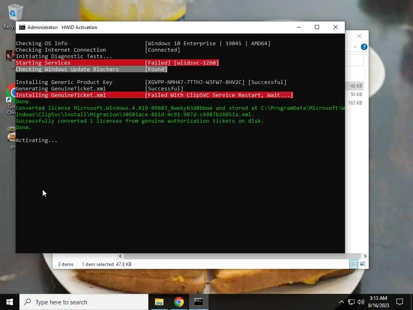
Task: Click the 'Activating...' console line
Action: click(x=36, y=140)
